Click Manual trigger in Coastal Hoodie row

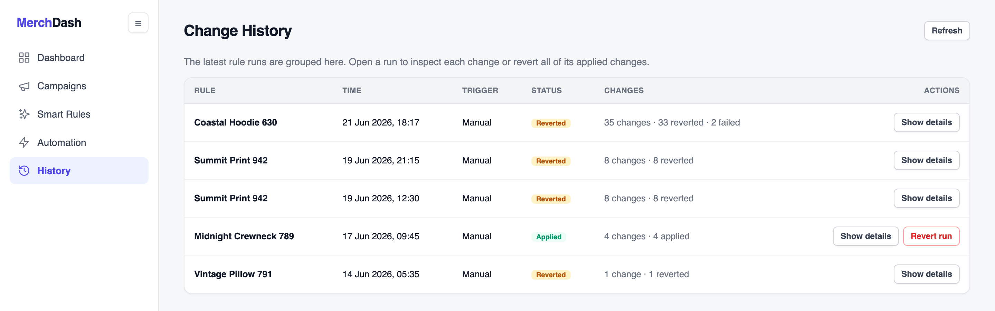click(x=477, y=122)
